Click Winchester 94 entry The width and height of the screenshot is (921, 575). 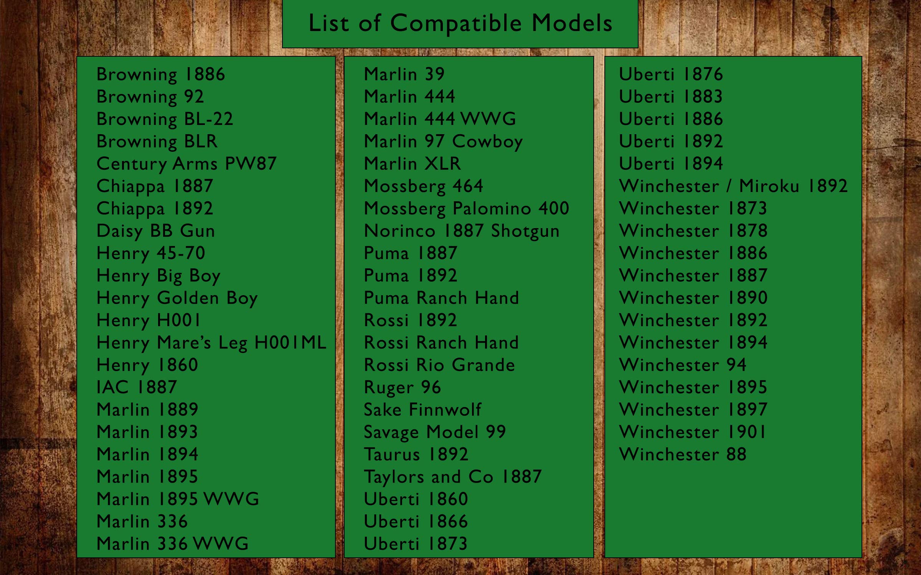click(x=682, y=365)
